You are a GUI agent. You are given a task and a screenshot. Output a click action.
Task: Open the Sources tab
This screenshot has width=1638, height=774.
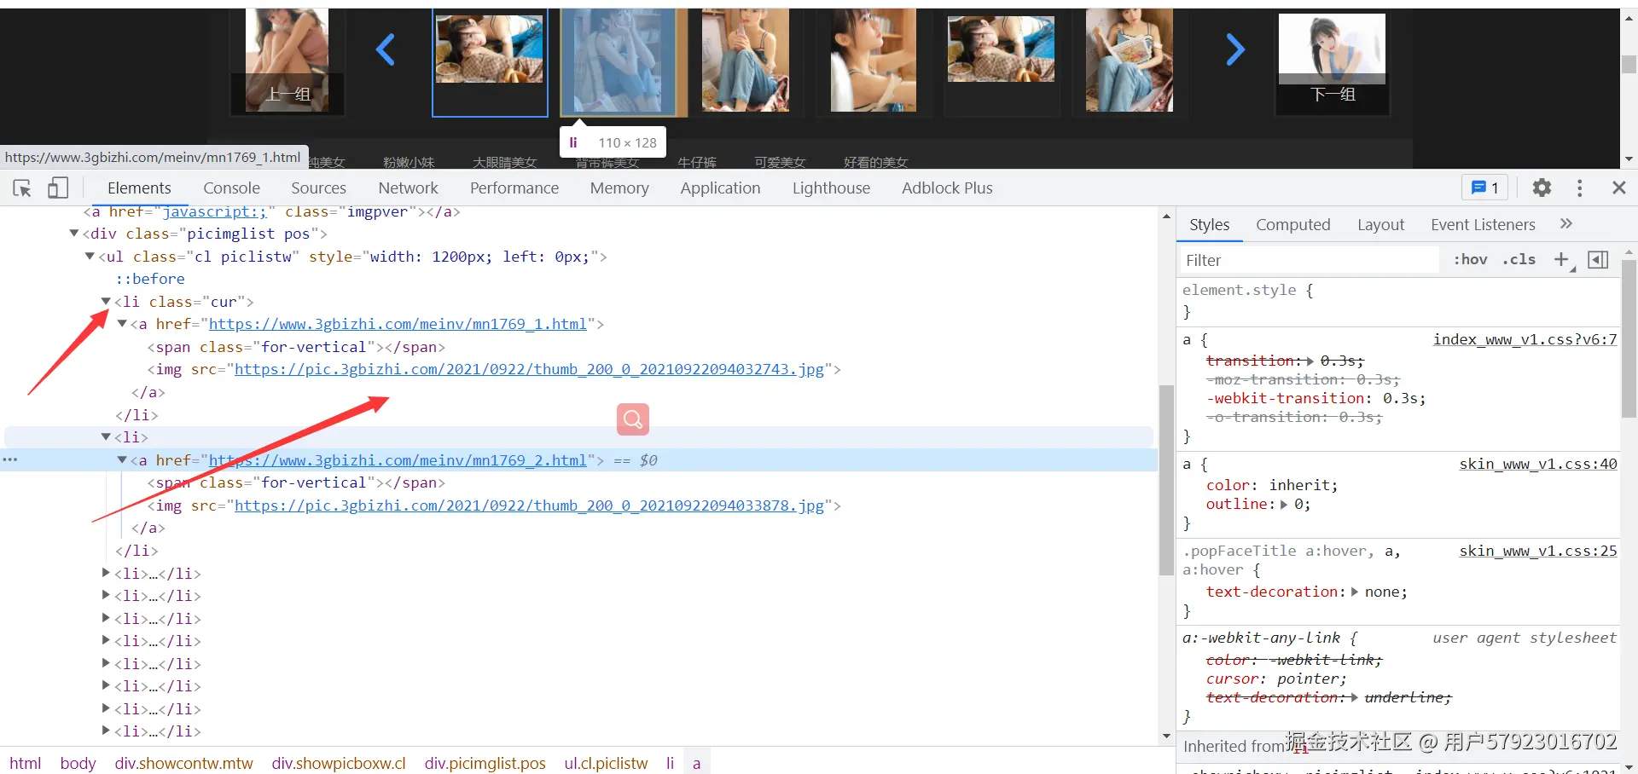(x=318, y=188)
